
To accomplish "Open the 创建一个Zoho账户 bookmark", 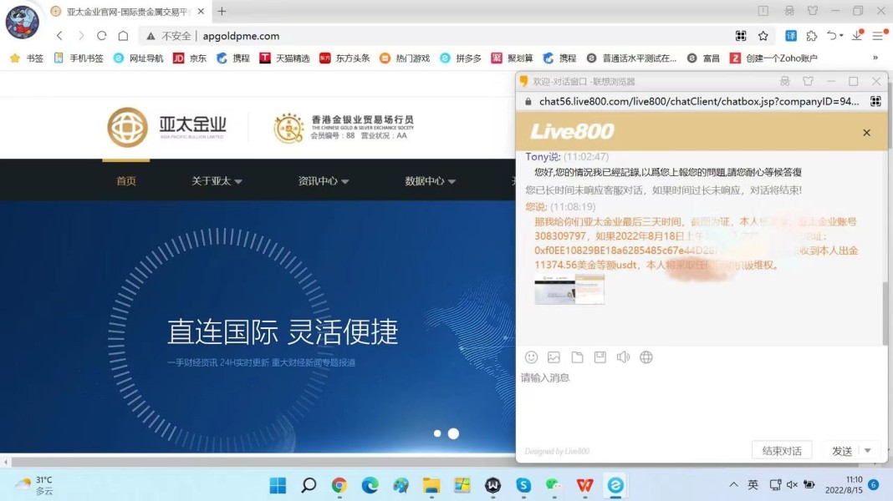I will tap(774, 58).
